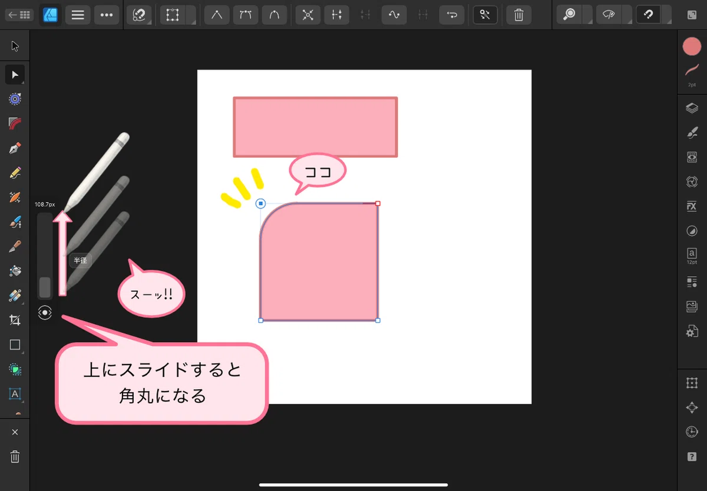Enable transform mode dotted-box button
The width and height of the screenshot is (707, 491).
point(173,15)
